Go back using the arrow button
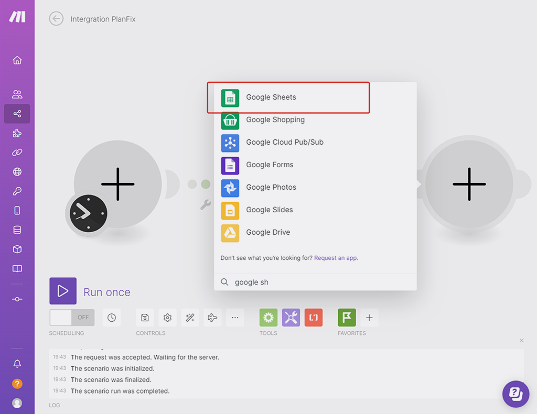537x414 pixels. coord(56,18)
